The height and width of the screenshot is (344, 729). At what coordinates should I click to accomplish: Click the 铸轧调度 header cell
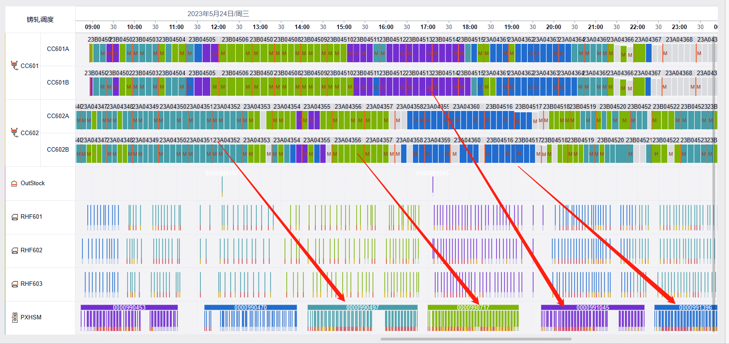(x=40, y=20)
